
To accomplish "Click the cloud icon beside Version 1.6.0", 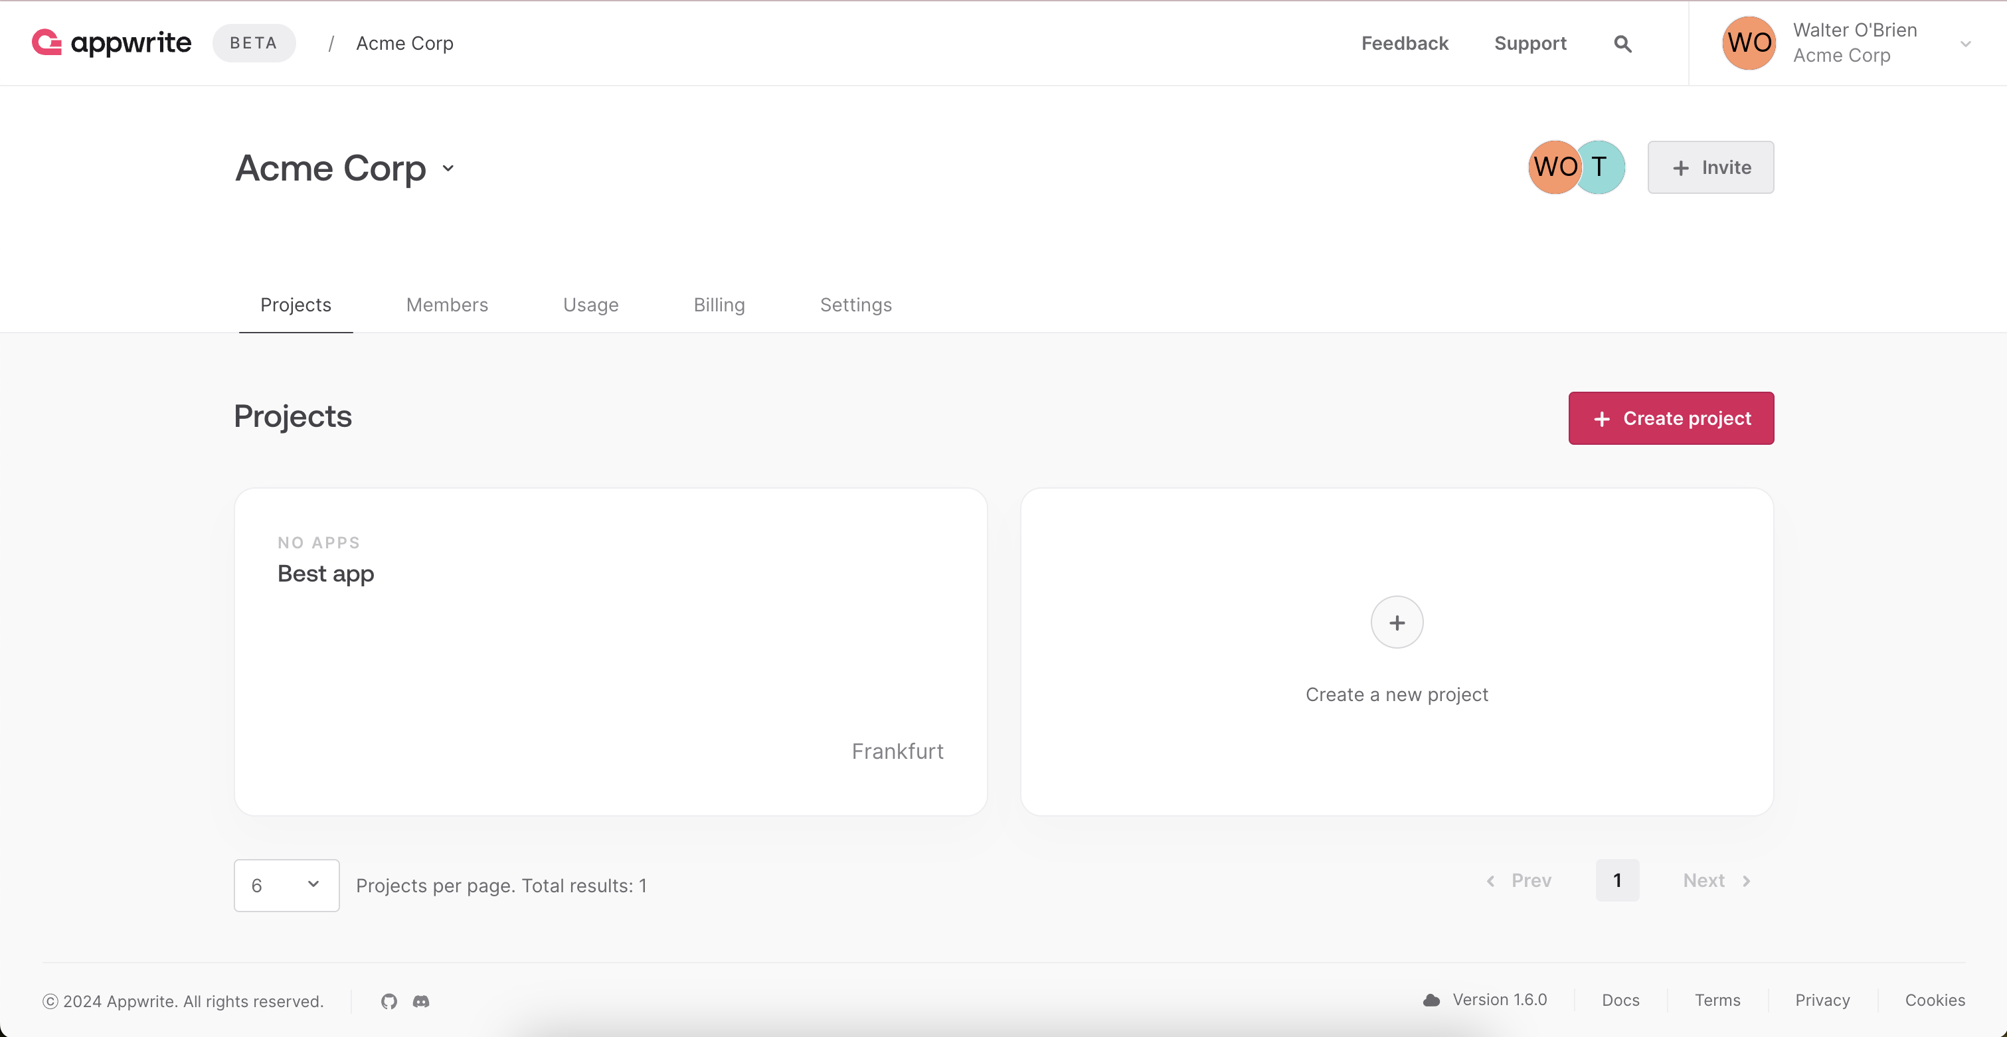I will click(x=1431, y=1000).
